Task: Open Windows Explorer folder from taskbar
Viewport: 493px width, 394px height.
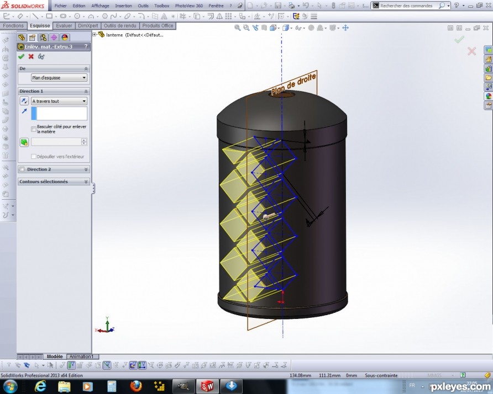Action: [65, 386]
